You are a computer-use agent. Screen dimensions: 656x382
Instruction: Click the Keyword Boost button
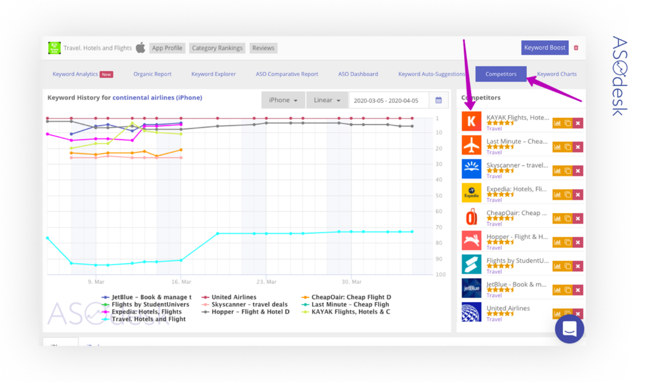tap(545, 47)
